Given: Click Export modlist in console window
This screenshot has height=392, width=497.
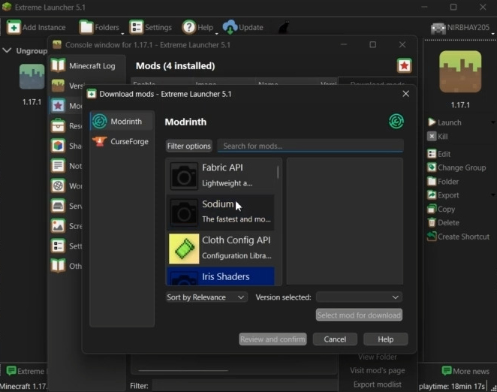Looking at the screenshot, I should point(377,384).
